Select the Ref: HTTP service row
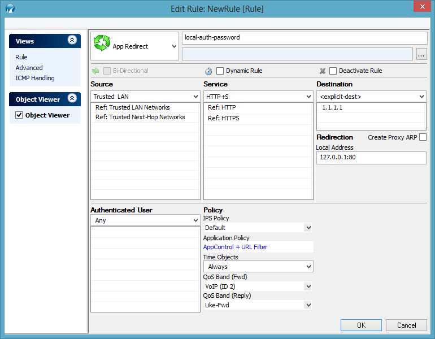435x339 pixels. point(258,108)
